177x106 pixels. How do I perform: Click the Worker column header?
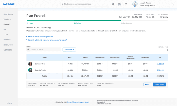point(45,57)
